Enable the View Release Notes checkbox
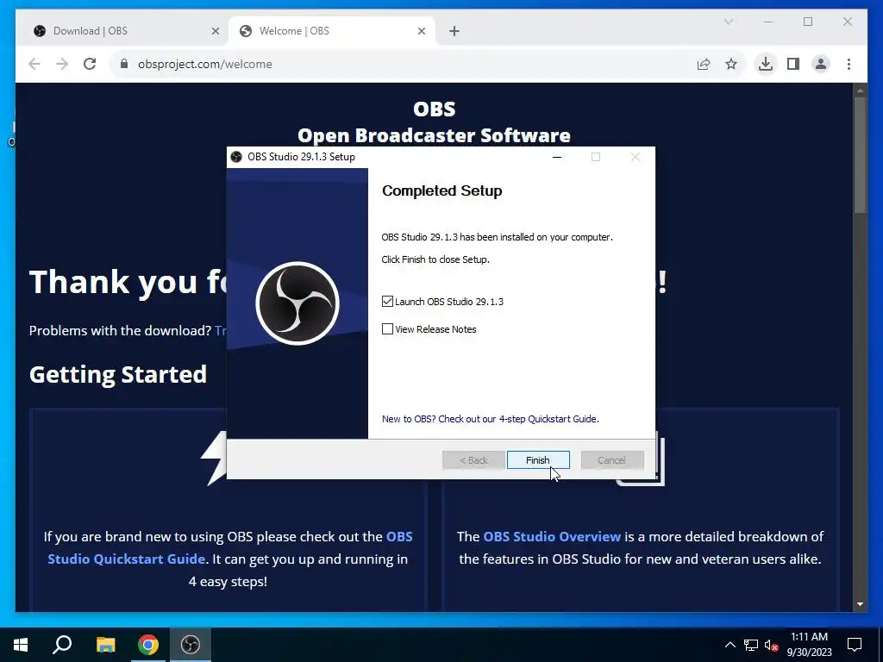This screenshot has height=662, width=883. click(387, 328)
